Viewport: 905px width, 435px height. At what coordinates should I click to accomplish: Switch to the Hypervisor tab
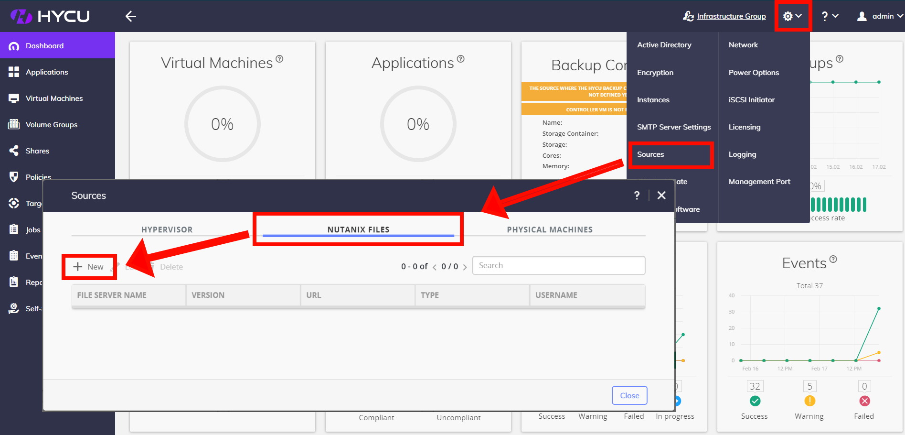[x=167, y=229]
